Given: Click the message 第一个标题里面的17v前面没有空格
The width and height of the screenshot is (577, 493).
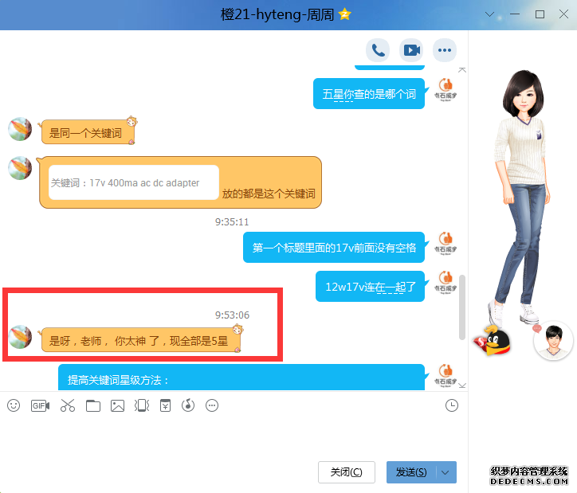Looking at the screenshot, I should click(334, 248).
